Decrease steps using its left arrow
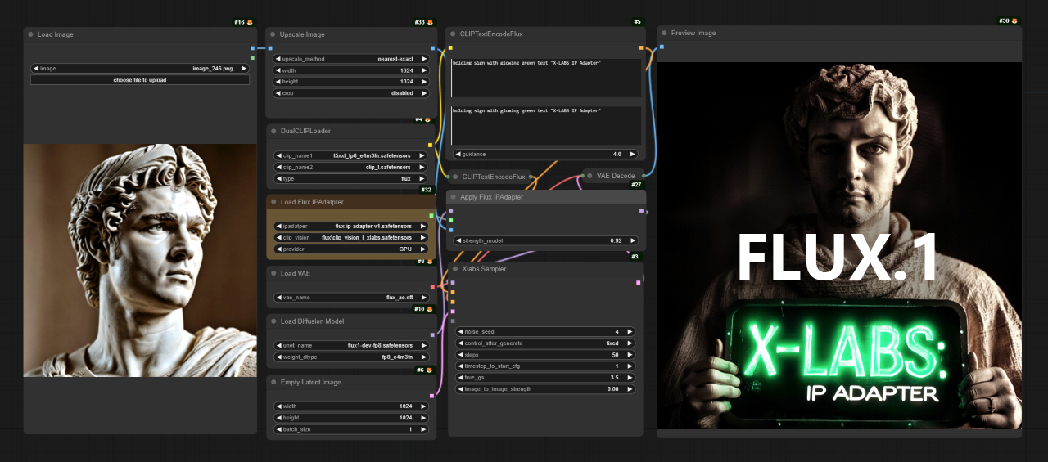The width and height of the screenshot is (1048, 462). tap(460, 355)
